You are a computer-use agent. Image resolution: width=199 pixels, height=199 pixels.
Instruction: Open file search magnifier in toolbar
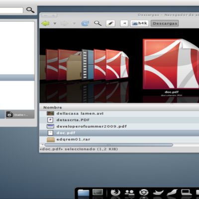98,23
